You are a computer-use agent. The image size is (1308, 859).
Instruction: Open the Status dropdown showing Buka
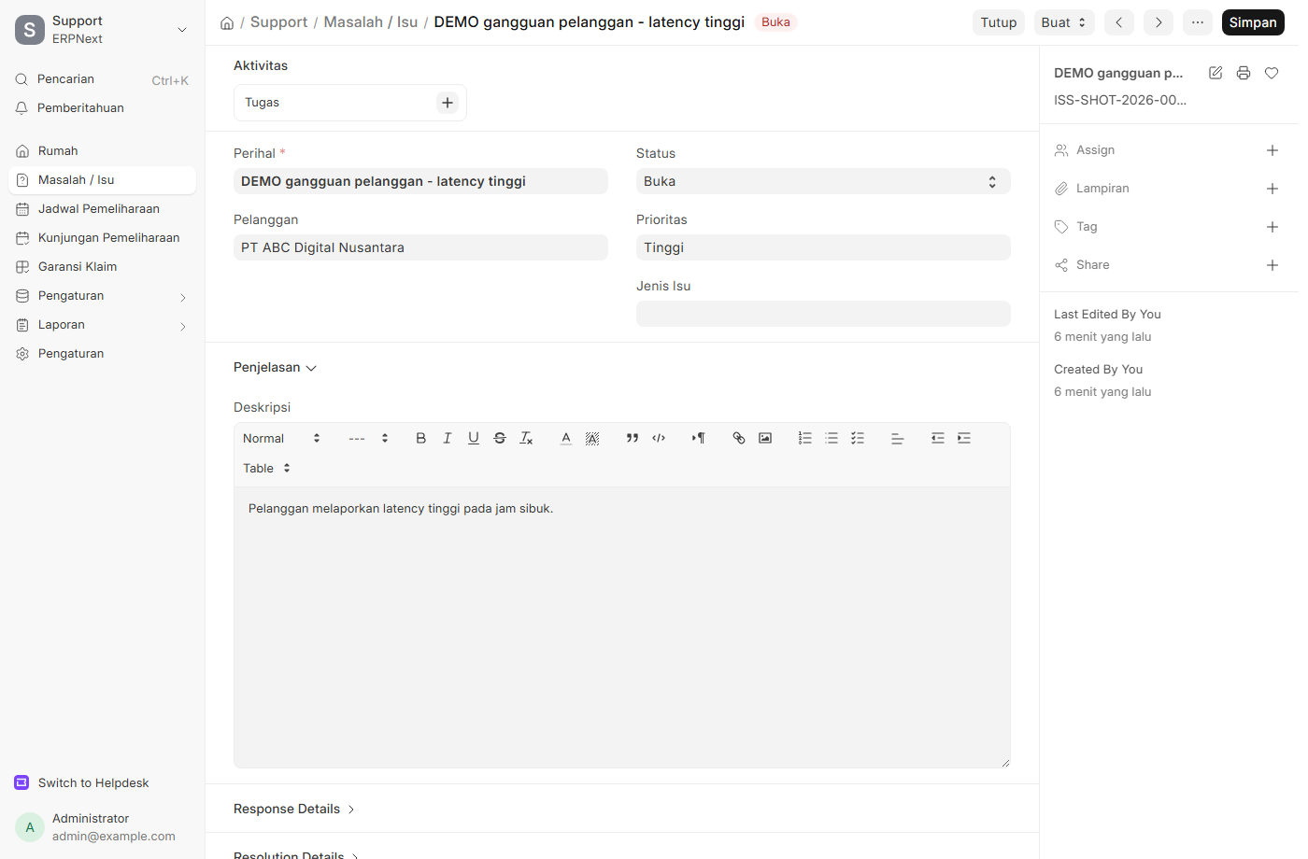click(823, 181)
